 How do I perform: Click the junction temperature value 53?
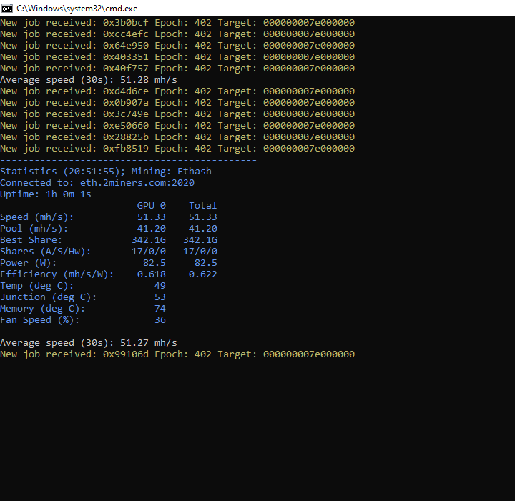pos(160,297)
